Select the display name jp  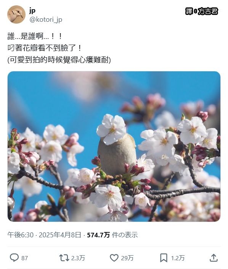click(x=32, y=11)
